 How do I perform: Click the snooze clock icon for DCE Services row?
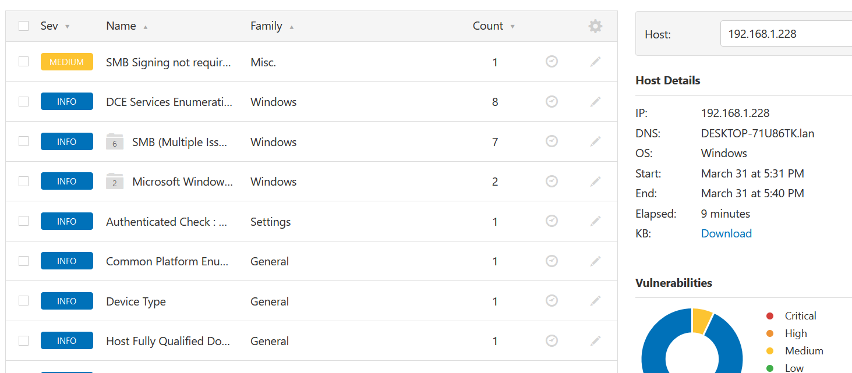(552, 102)
